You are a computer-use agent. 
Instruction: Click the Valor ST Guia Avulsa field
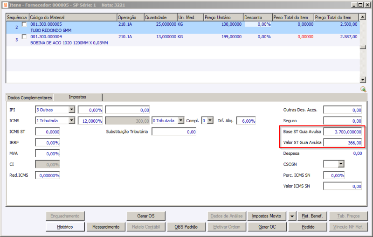pyautogui.click(x=343, y=143)
